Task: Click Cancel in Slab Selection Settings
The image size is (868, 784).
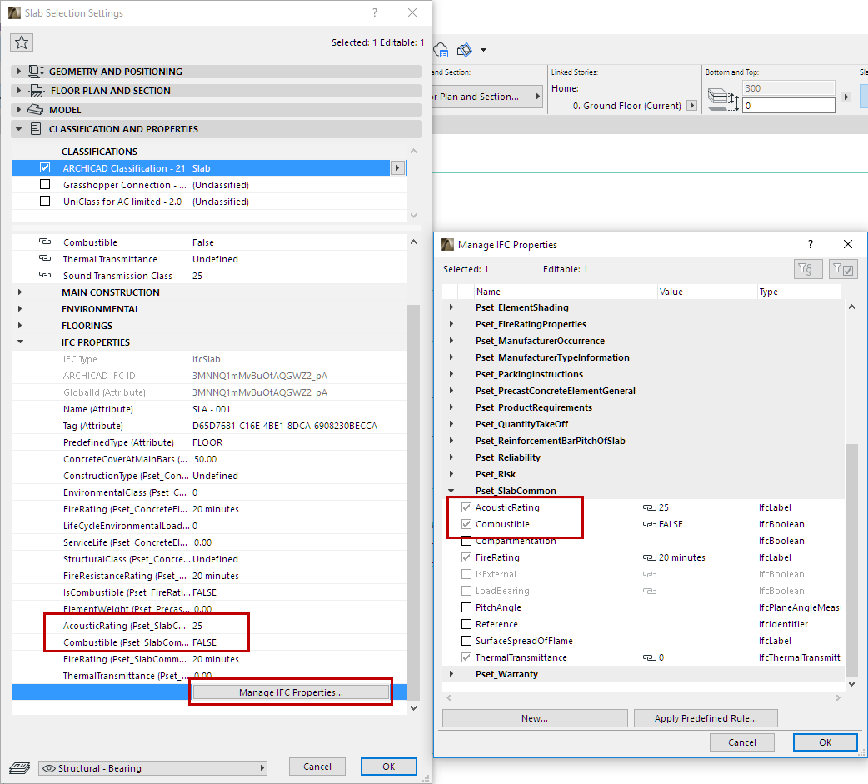Action: pyautogui.click(x=317, y=767)
